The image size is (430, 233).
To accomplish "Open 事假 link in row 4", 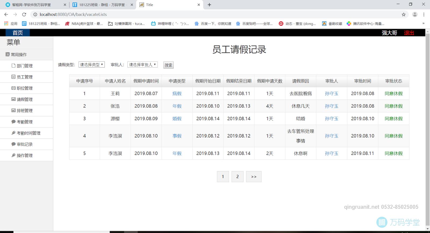I will (177, 136).
